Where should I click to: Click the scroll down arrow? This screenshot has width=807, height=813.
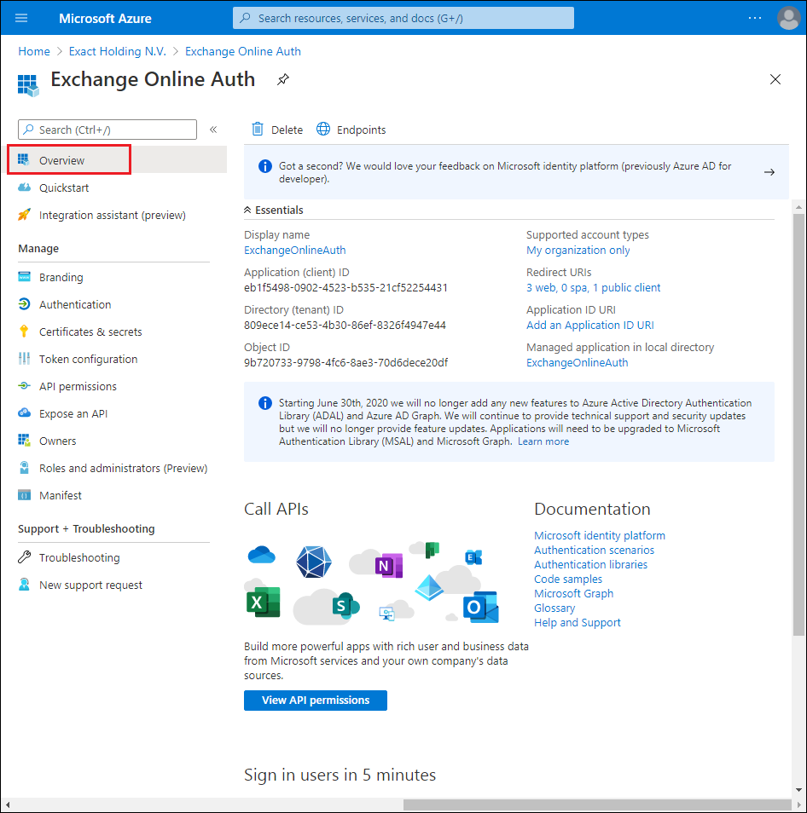click(798, 790)
